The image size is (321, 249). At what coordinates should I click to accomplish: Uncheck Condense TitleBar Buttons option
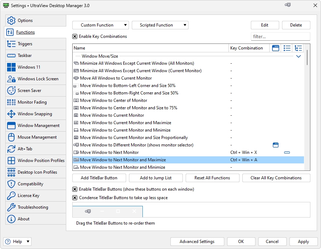click(75, 198)
